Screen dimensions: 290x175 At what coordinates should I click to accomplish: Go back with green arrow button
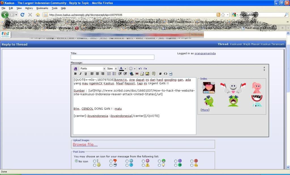[x=5, y=15]
